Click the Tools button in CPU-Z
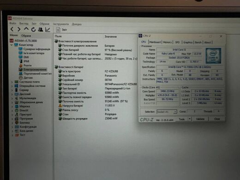 pos(182,119)
